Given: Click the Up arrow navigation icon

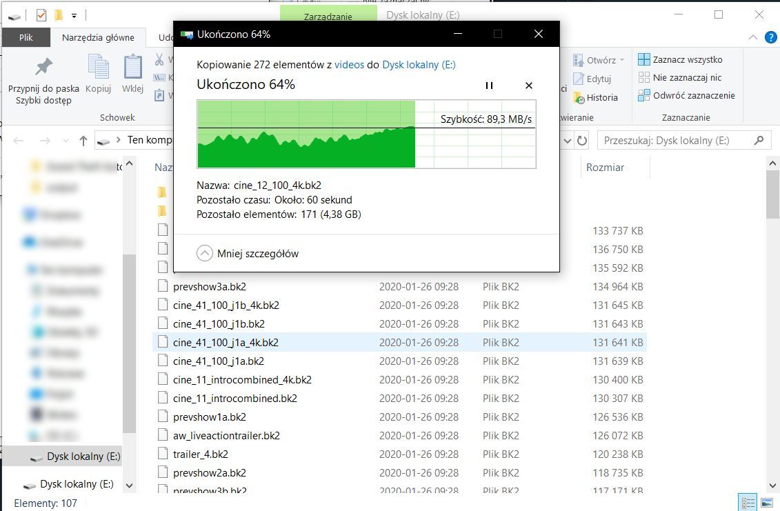Looking at the screenshot, I should (83, 141).
